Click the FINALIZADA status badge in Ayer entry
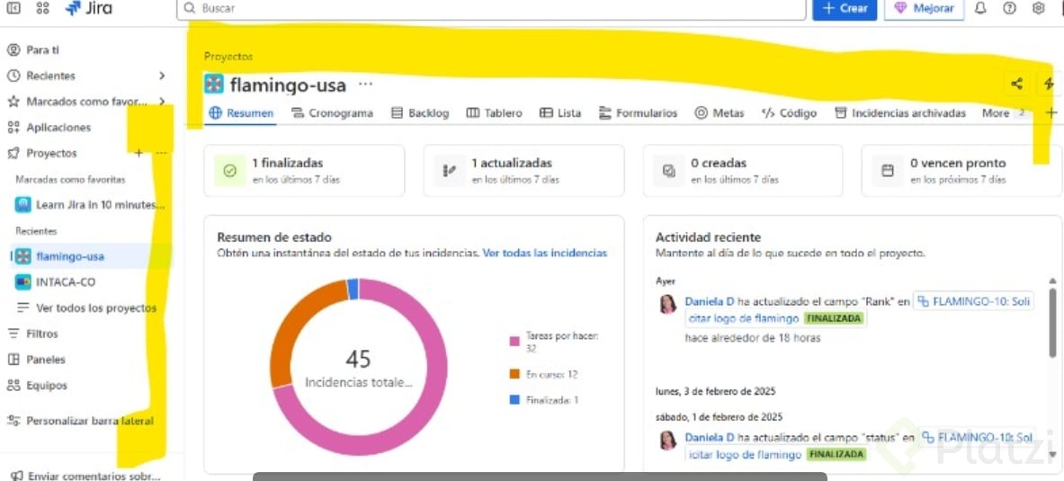This screenshot has height=481, width=1064. tap(835, 318)
